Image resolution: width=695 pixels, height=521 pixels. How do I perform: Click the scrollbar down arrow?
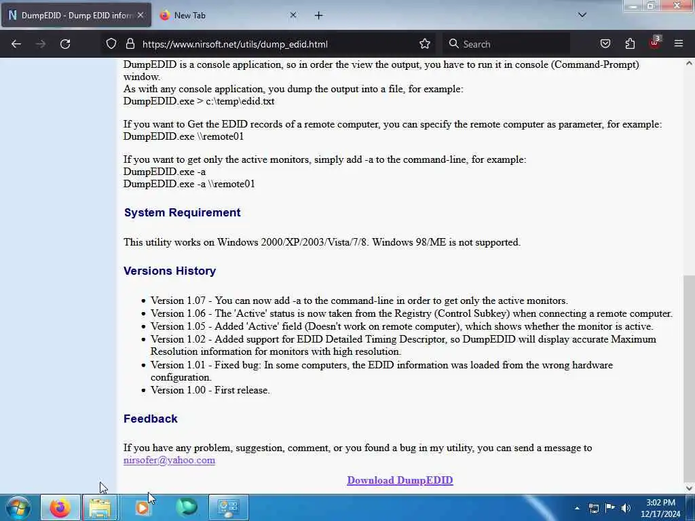click(689, 488)
